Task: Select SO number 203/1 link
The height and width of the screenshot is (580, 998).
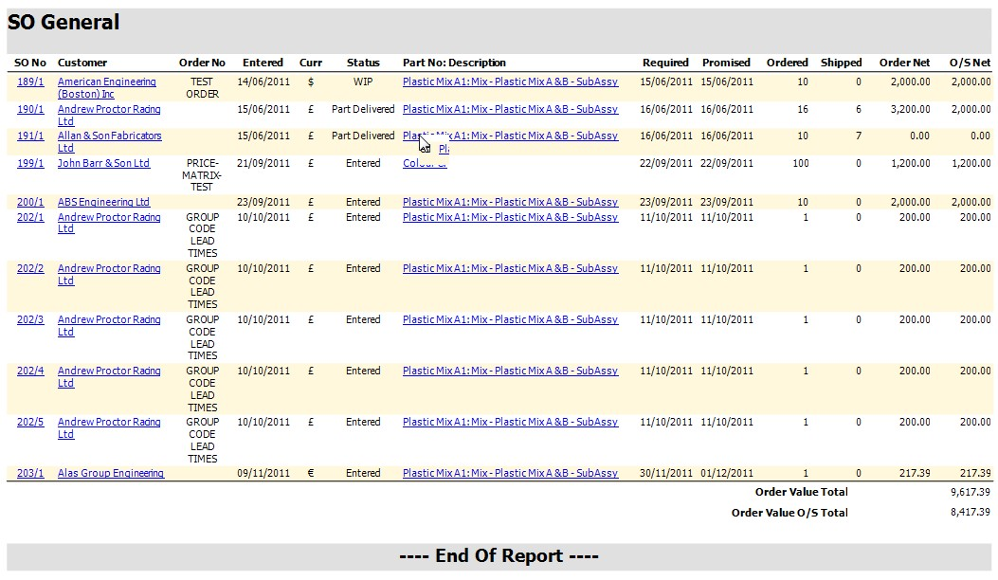Action: (x=30, y=474)
